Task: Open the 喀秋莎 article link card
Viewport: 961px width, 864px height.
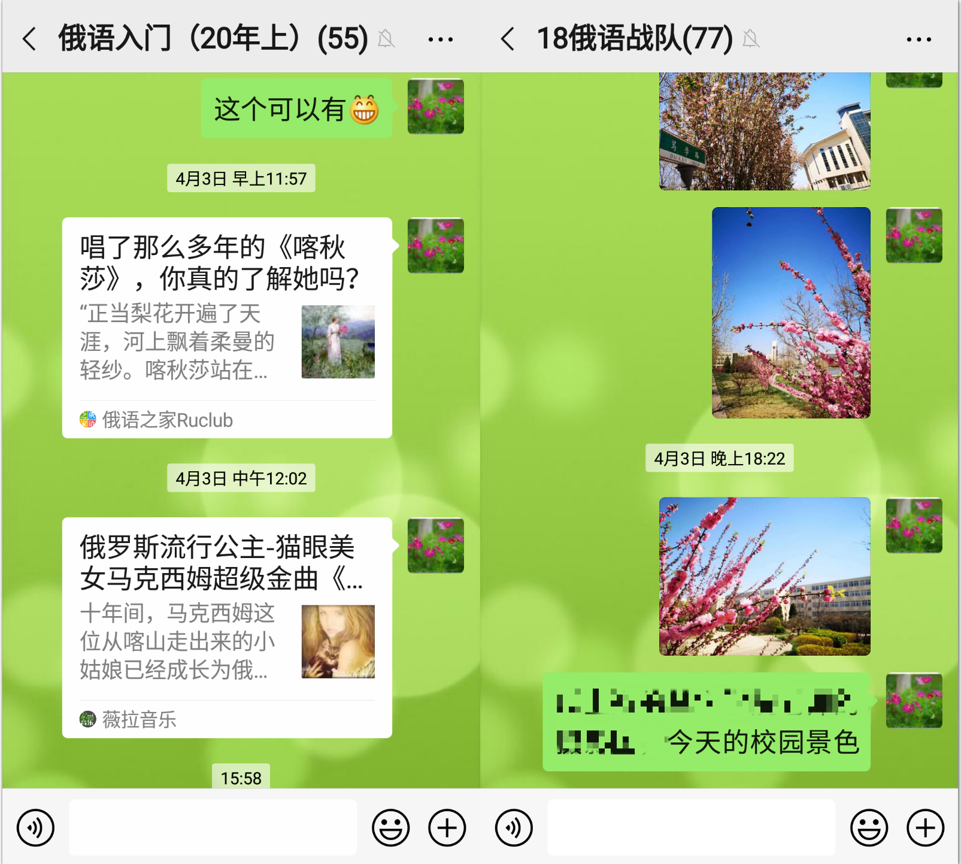Action: [227, 328]
